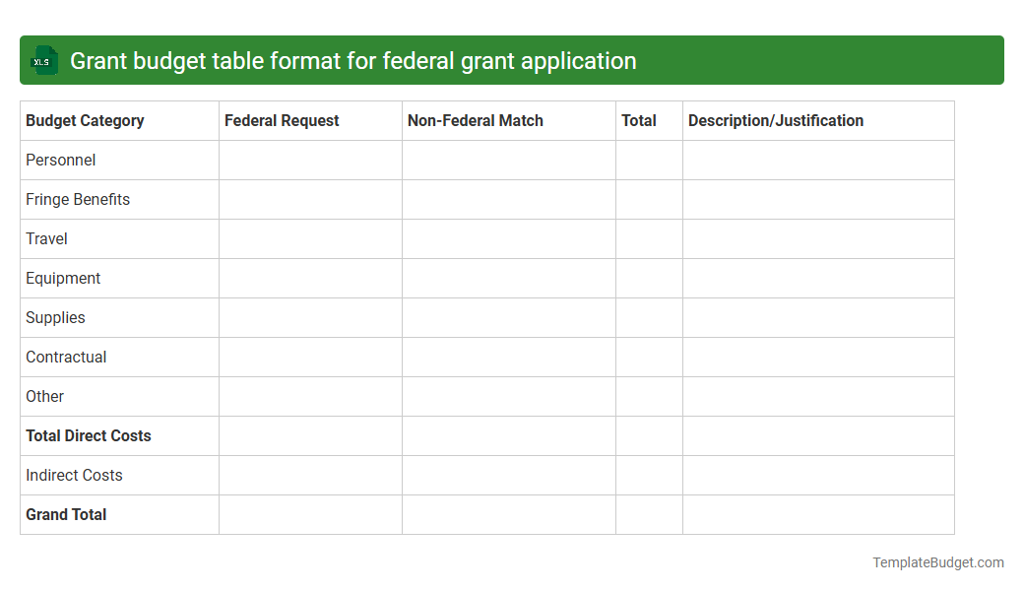
Task: Select the XLS icon in the header banner
Action: tap(43, 60)
